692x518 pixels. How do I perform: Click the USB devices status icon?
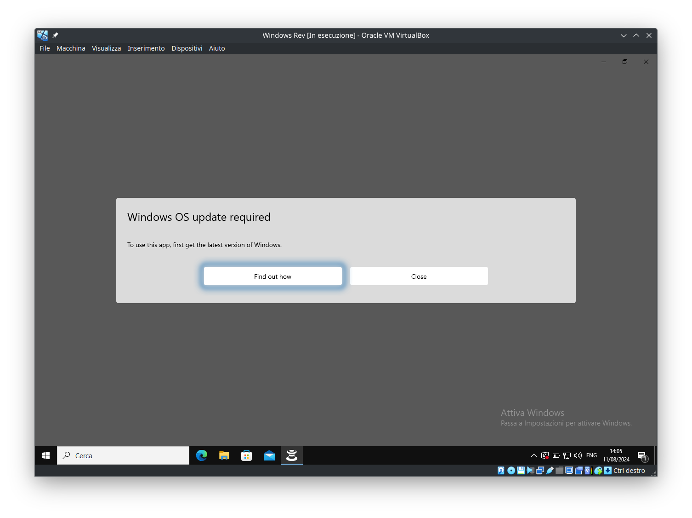point(550,471)
